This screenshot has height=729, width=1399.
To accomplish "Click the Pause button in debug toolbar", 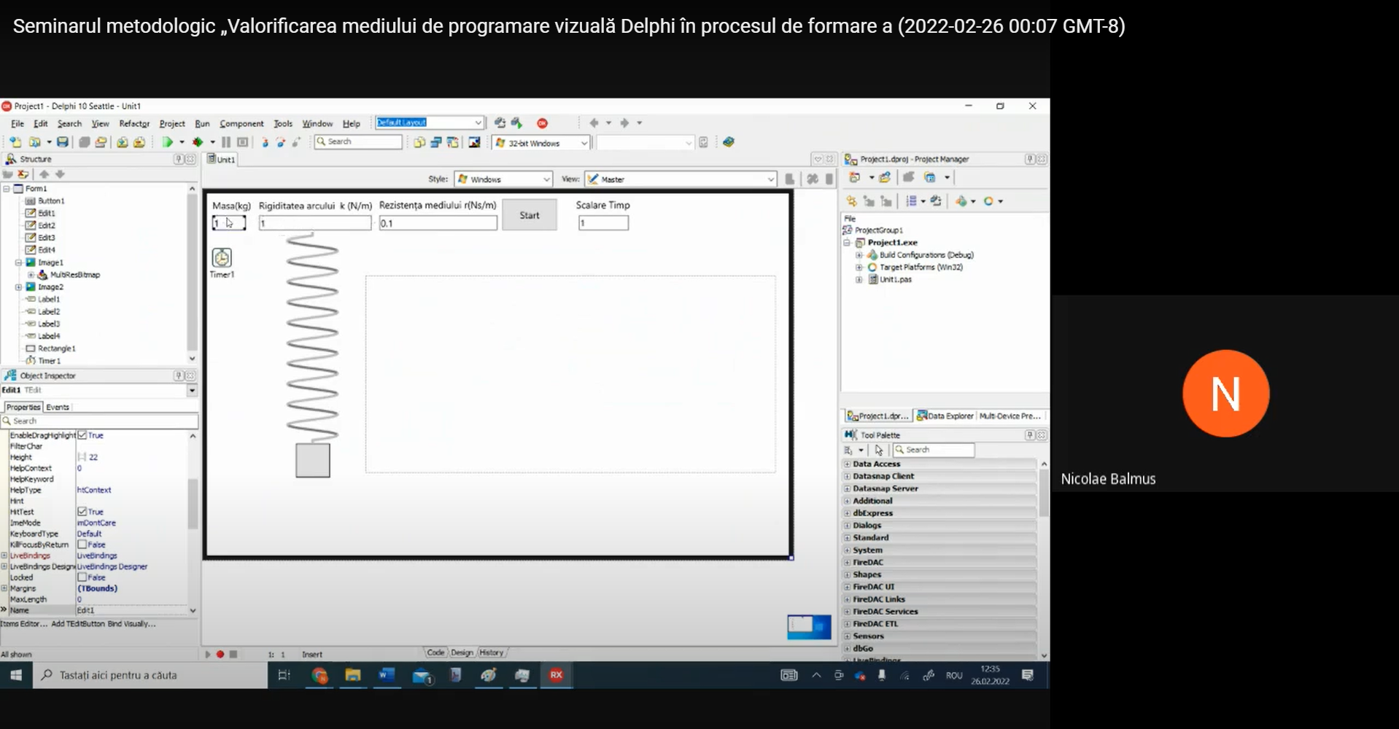I will [226, 142].
